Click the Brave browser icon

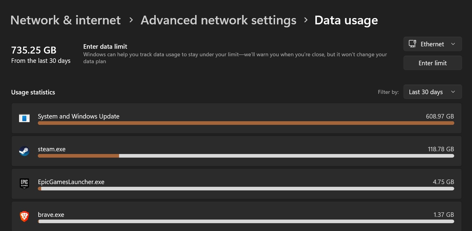tap(24, 216)
